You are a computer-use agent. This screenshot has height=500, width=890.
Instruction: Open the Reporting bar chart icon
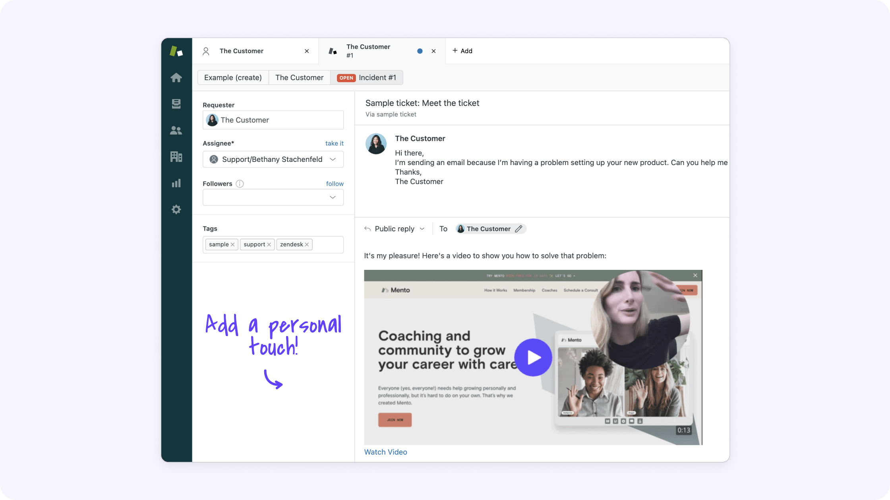[x=176, y=183]
